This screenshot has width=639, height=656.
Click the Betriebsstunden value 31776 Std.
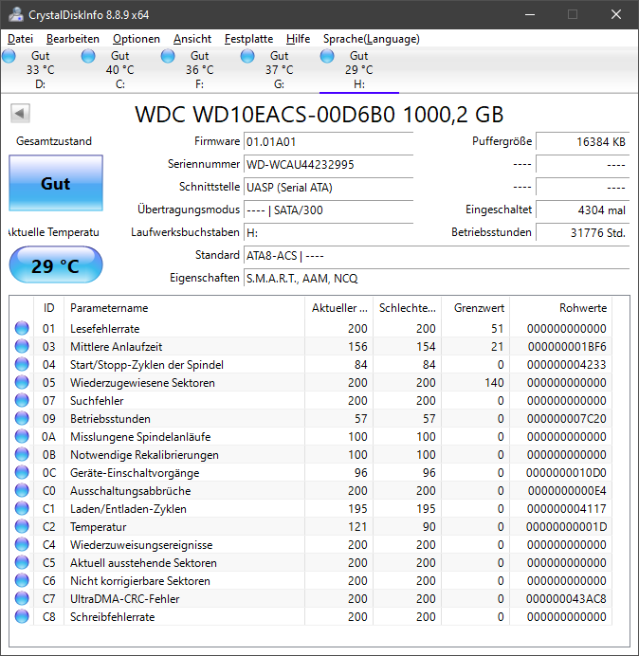pyautogui.click(x=582, y=232)
